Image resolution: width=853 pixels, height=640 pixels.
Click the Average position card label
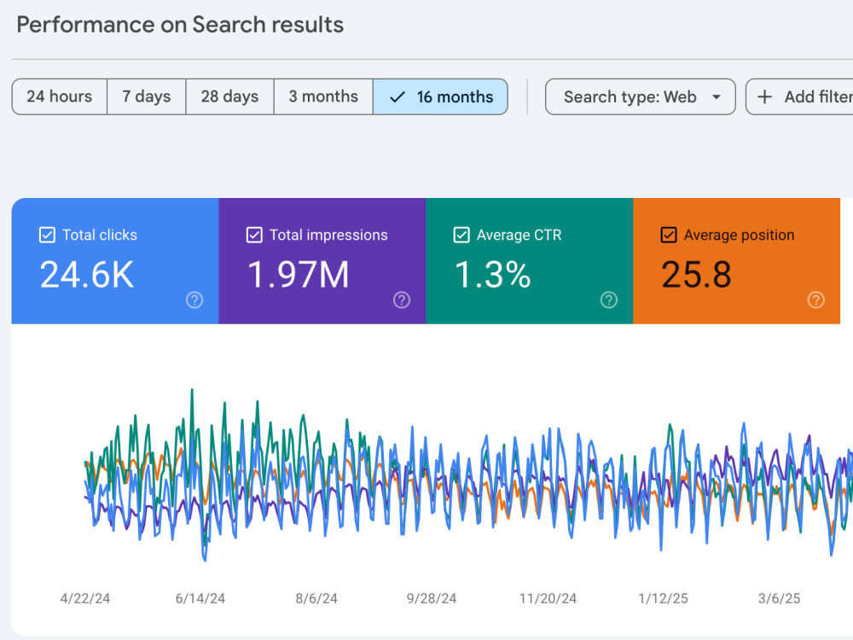(739, 236)
